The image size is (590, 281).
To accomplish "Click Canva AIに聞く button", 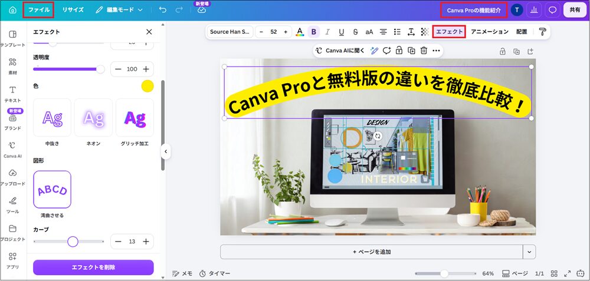I will [340, 51].
